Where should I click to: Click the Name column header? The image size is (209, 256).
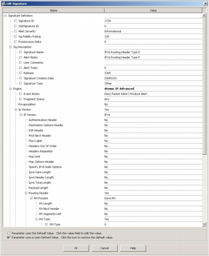[x=53, y=10]
